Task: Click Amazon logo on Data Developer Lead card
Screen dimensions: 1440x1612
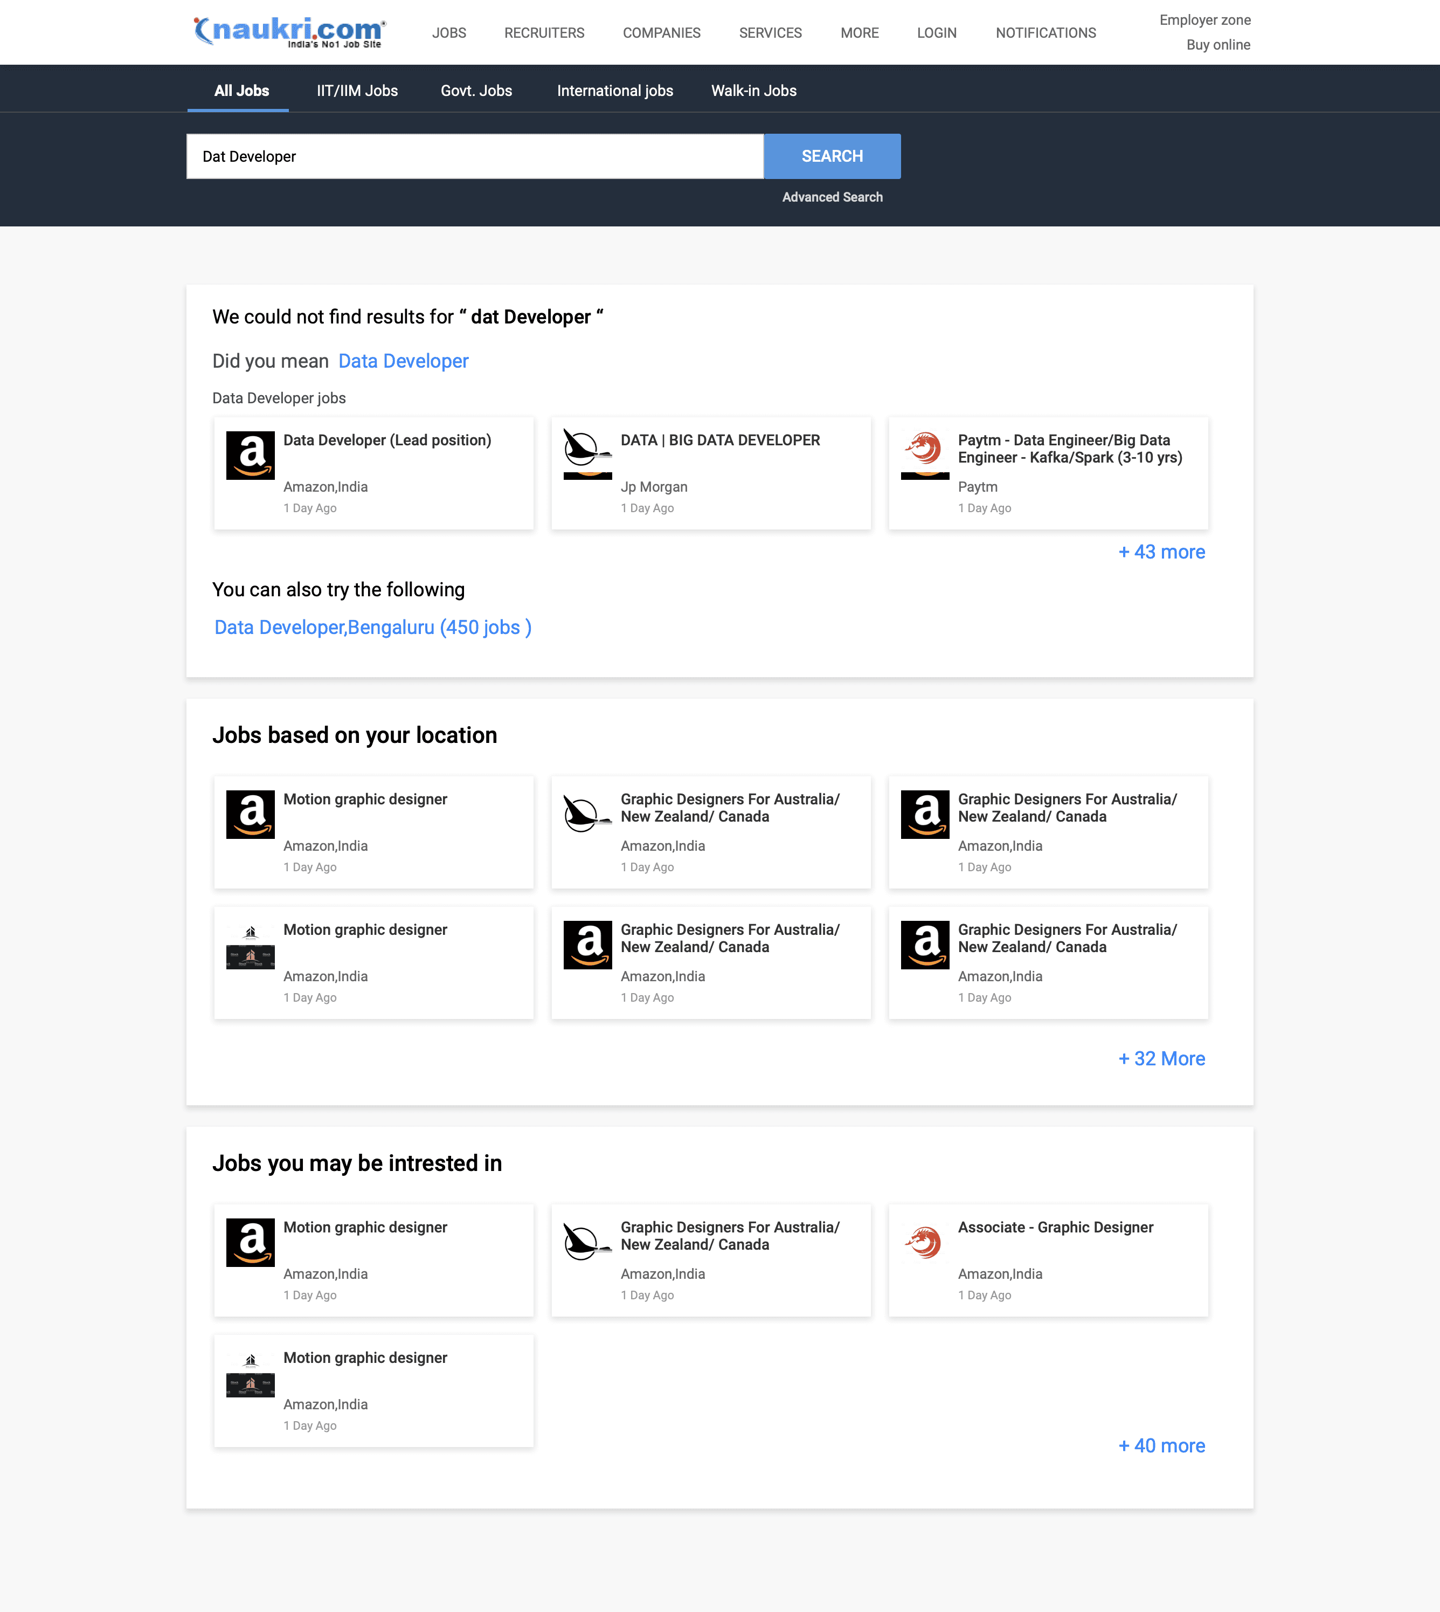Action: [x=250, y=455]
